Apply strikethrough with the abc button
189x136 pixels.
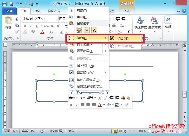point(46,26)
